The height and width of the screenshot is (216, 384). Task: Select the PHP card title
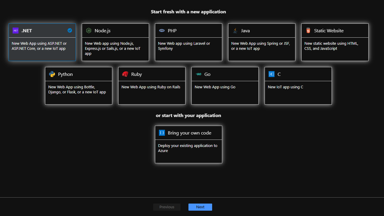click(x=172, y=31)
